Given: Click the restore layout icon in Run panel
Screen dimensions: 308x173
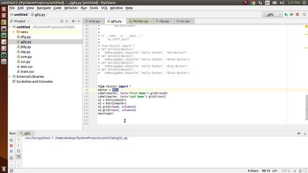Looking at the screenshot, I should pos(12,158).
